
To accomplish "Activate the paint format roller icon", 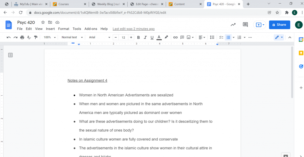I will [x=36, y=37].
